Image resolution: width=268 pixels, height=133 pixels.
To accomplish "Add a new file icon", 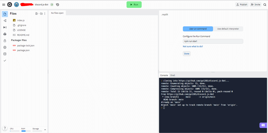I will pyautogui.click(x=37, y=14).
